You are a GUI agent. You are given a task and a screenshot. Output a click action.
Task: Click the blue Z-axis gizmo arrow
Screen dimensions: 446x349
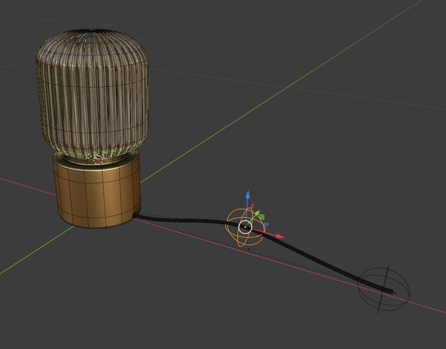(248, 195)
